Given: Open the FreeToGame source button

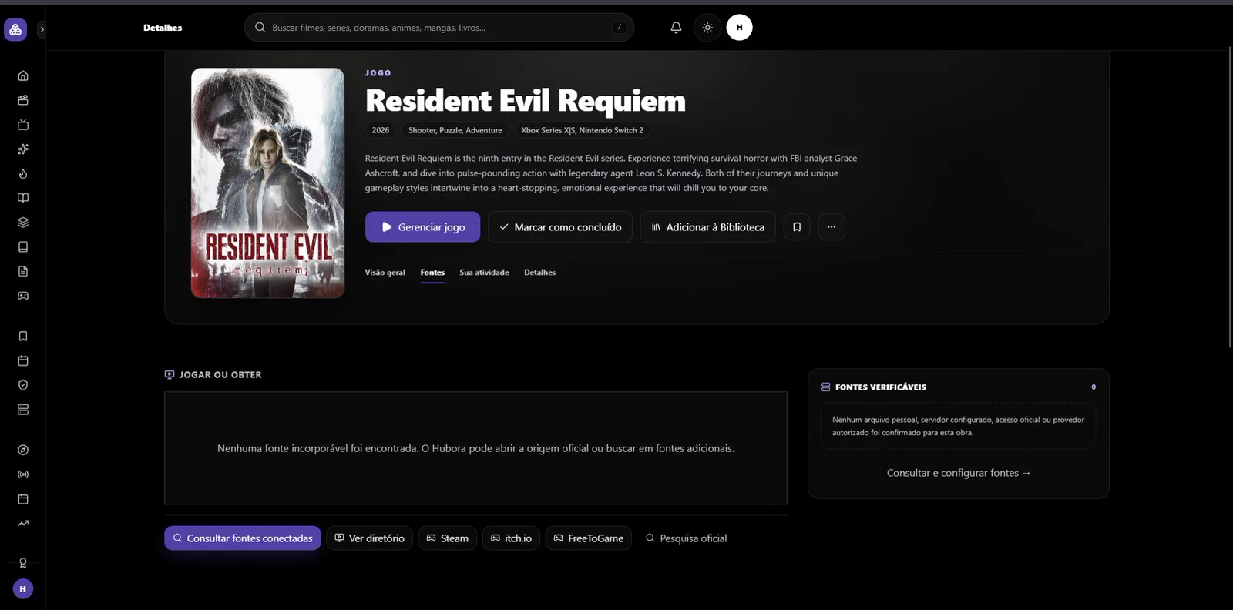Looking at the screenshot, I should (x=589, y=538).
